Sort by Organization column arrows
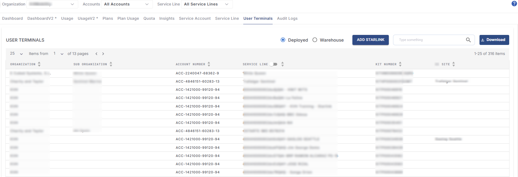The height and width of the screenshot is (177, 518). [x=39, y=64]
